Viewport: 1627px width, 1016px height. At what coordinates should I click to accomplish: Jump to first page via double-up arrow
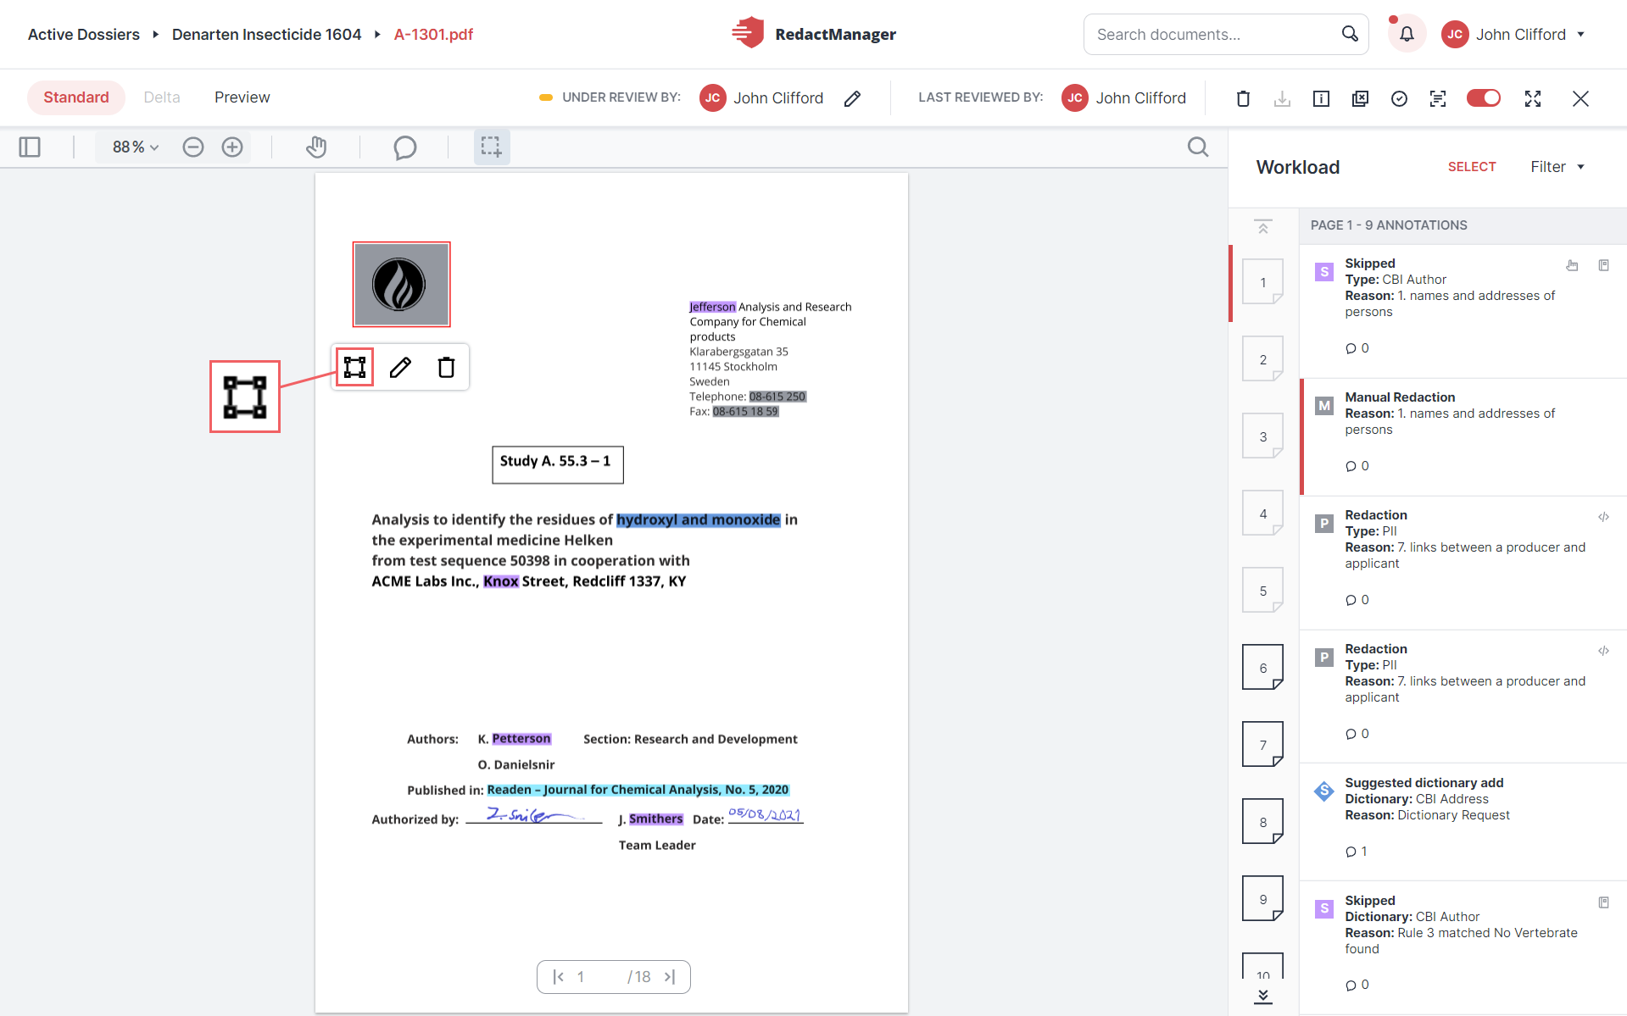[x=1263, y=227]
